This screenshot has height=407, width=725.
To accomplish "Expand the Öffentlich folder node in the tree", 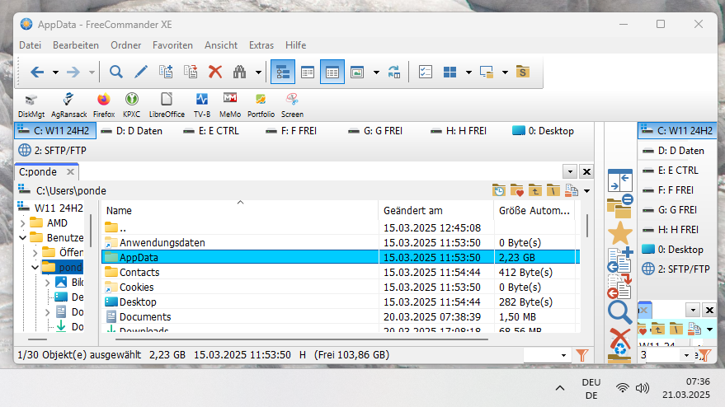I will (35, 253).
